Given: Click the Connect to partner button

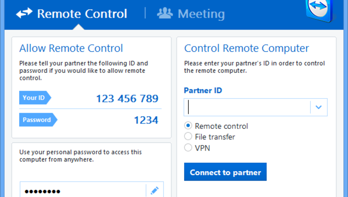Looking at the screenshot, I should pyautogui.click(x=225, y=172).
